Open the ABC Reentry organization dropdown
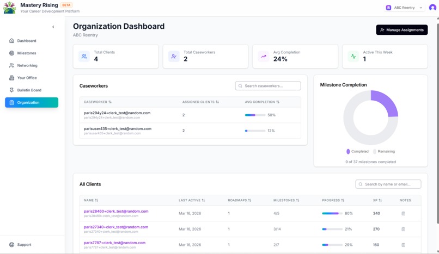The image size is (439, 254). [x=404, y=8]
